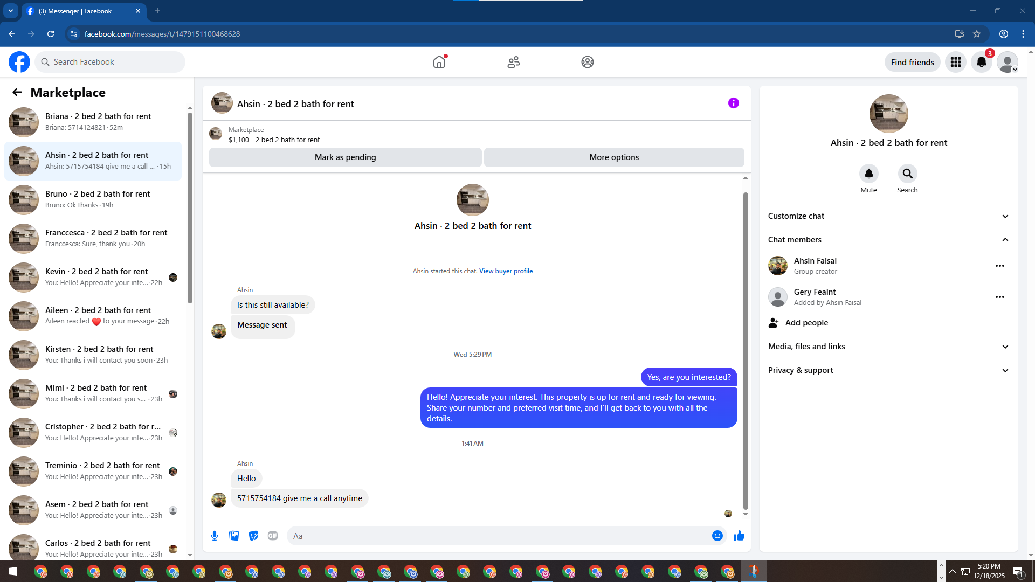Open View buyer profile link
This screenshot has width=1035, height=582.
tap(506, 271)
